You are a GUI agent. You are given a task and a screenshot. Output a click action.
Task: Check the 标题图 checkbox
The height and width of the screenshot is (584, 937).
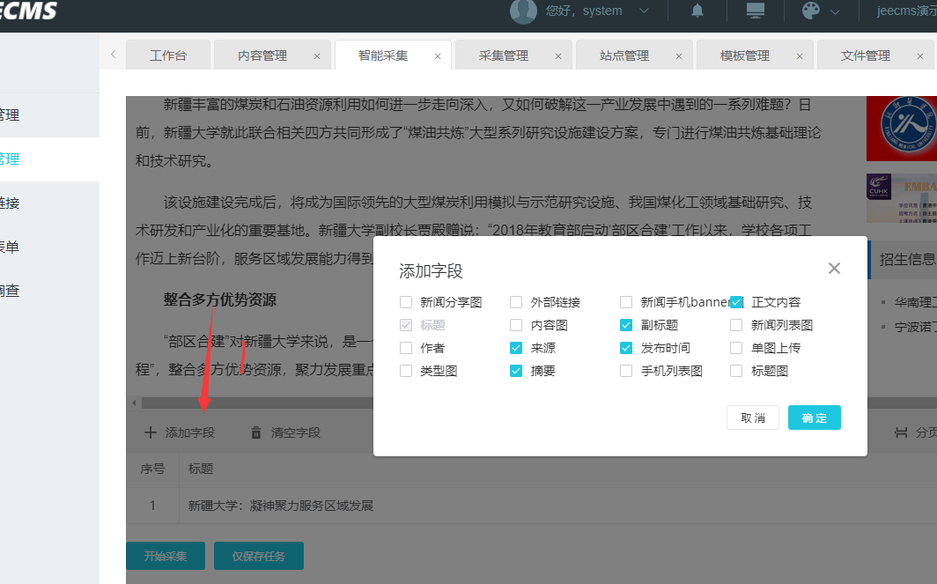click(x=736, y=371)
